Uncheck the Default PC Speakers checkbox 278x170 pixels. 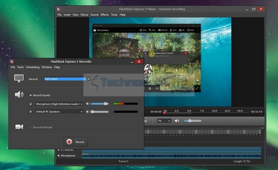pyautogui.click(x=31, y=111)
